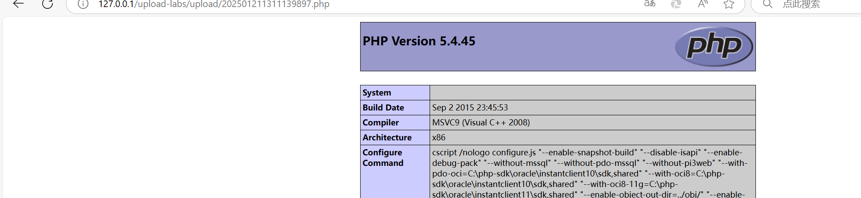Click the System row label
The height and width of the screenshot is (198, 861).
tap(377, 92)
